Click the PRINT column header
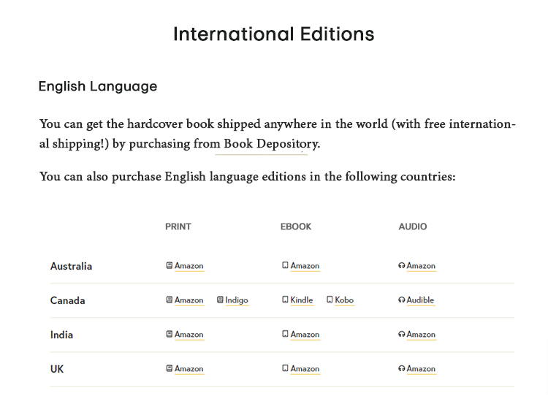Image resolution: width=548 pixels, height=407 pixels. pos(178,227)
